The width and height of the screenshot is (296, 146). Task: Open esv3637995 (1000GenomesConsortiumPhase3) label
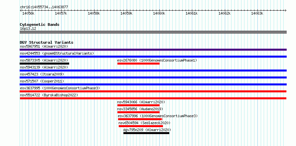(x=60, y=88)
